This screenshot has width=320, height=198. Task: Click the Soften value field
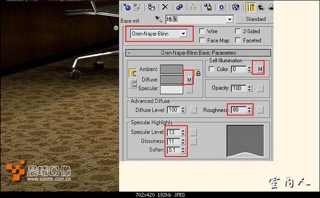click(x=174, y=150)
